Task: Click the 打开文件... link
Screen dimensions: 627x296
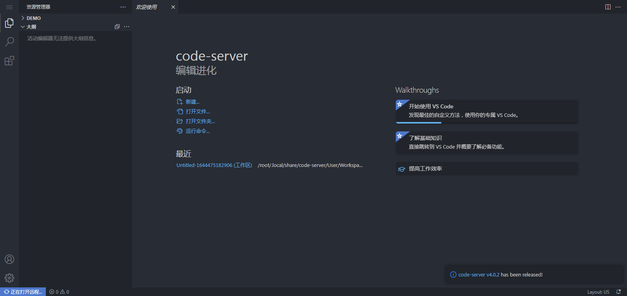Action: click(x=193, y=111)
